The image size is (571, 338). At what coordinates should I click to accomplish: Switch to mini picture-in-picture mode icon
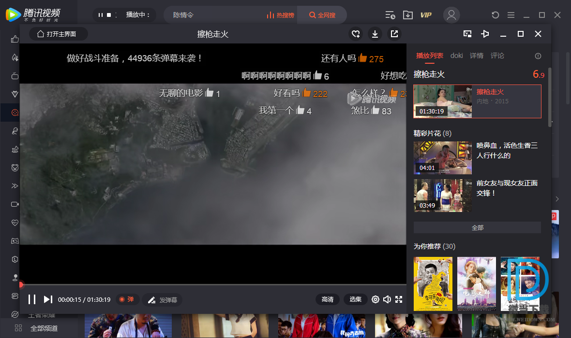point(467,34)
